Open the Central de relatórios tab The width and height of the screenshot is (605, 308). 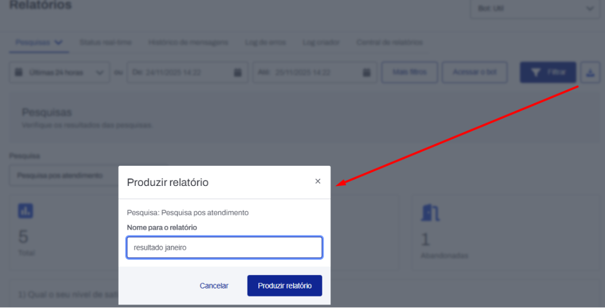point(390,43)
